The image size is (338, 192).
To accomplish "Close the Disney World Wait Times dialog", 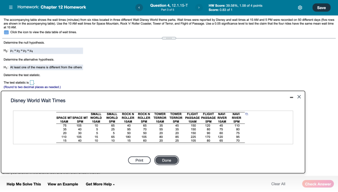I will click(299, 97).
